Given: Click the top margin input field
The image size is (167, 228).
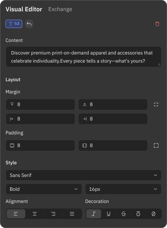Looking at the screenshot, I should (x=40, y=104).
